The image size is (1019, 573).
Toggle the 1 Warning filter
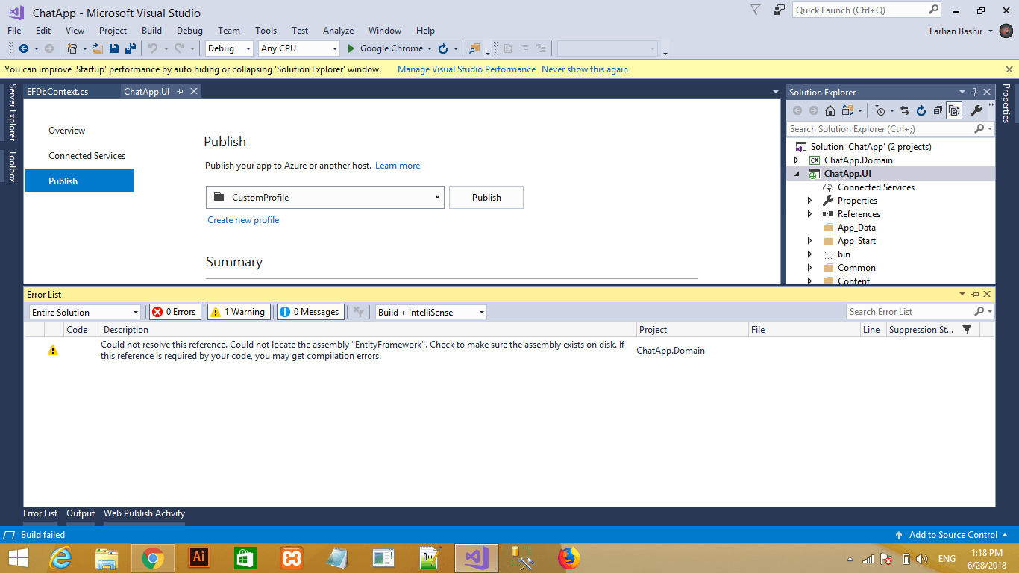pyautogui.click(x=238, y=312)
